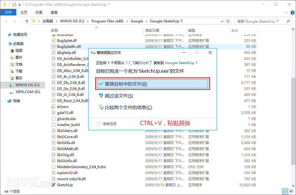The width and height of the screenshot is (296, 195).
Task: Open the Help question mark icon
Action: click(x=292, y=12)
